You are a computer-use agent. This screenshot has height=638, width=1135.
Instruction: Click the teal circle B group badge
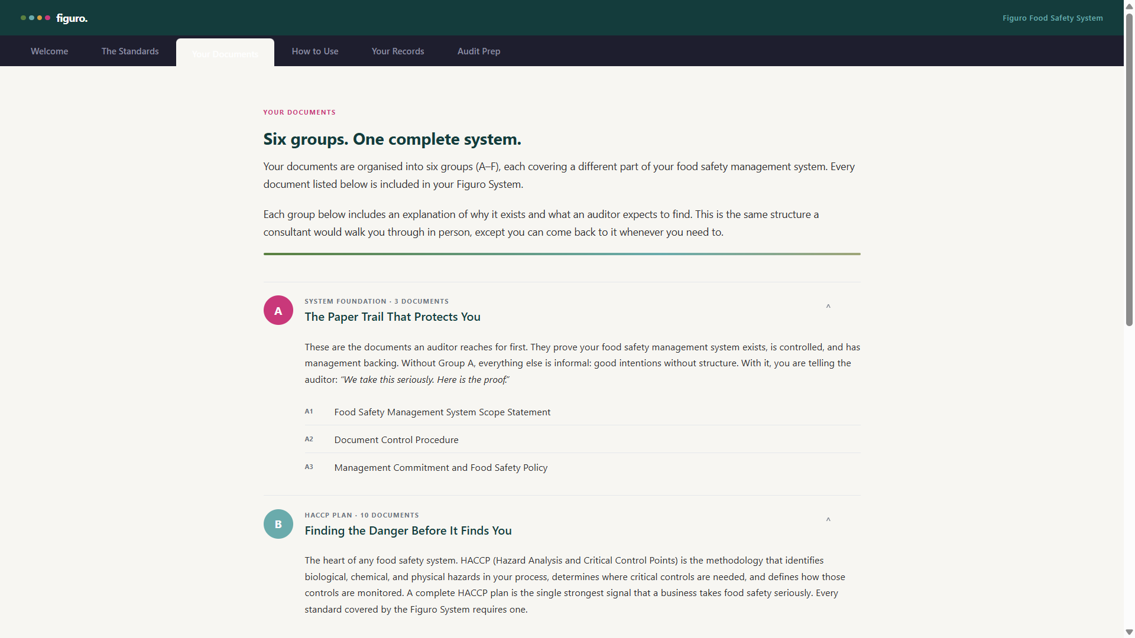click(x=278, y=524)
